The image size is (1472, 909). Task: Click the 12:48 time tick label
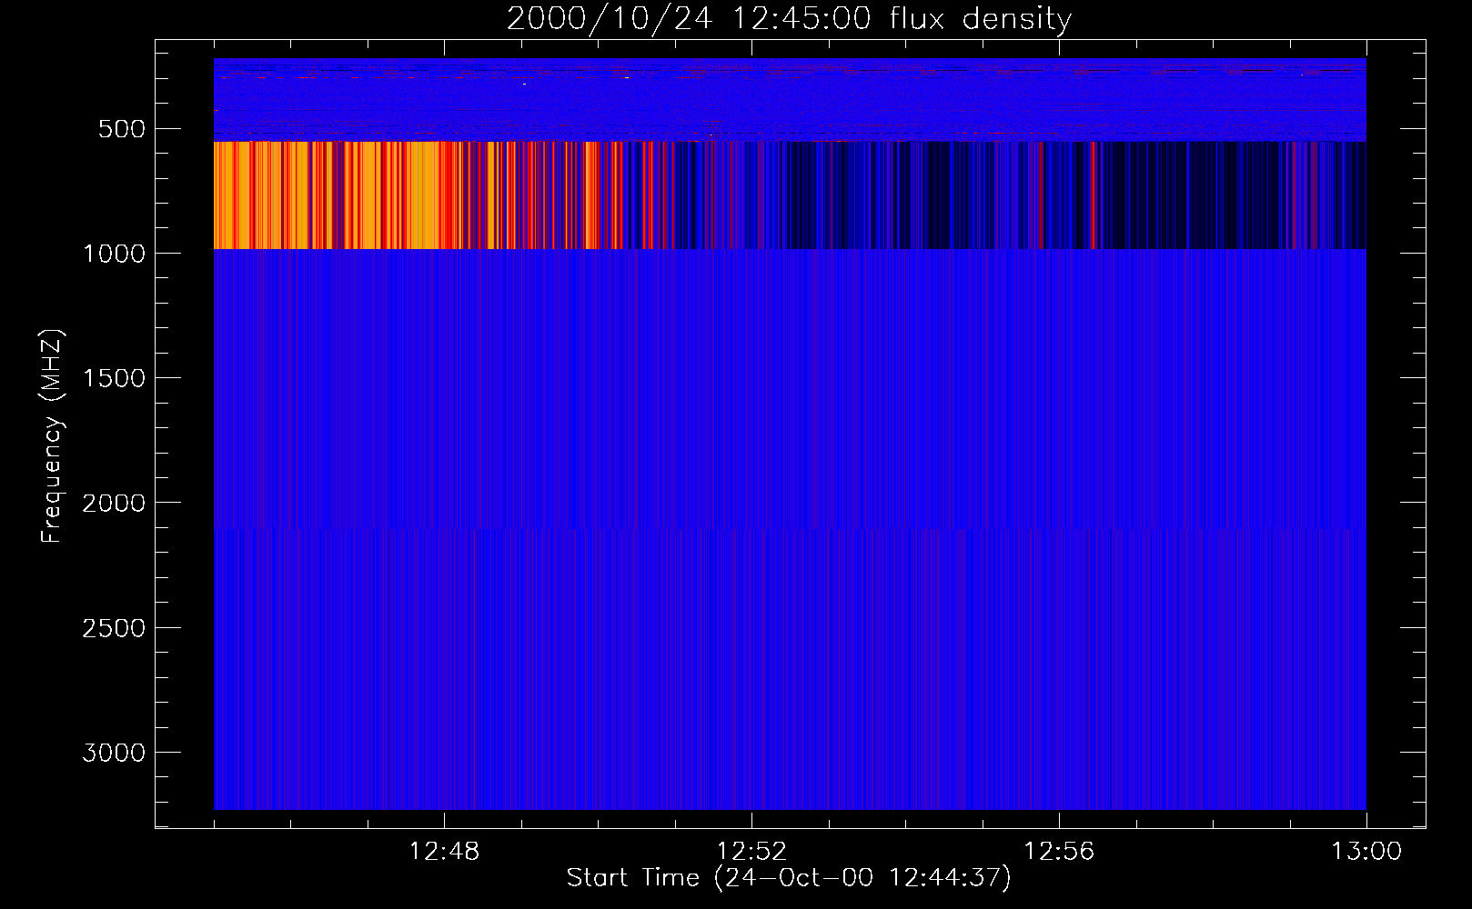click(444, 852)
